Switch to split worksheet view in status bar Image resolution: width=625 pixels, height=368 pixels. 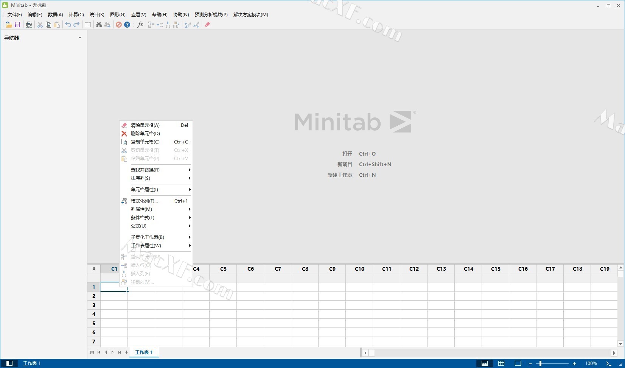(485, 363)
